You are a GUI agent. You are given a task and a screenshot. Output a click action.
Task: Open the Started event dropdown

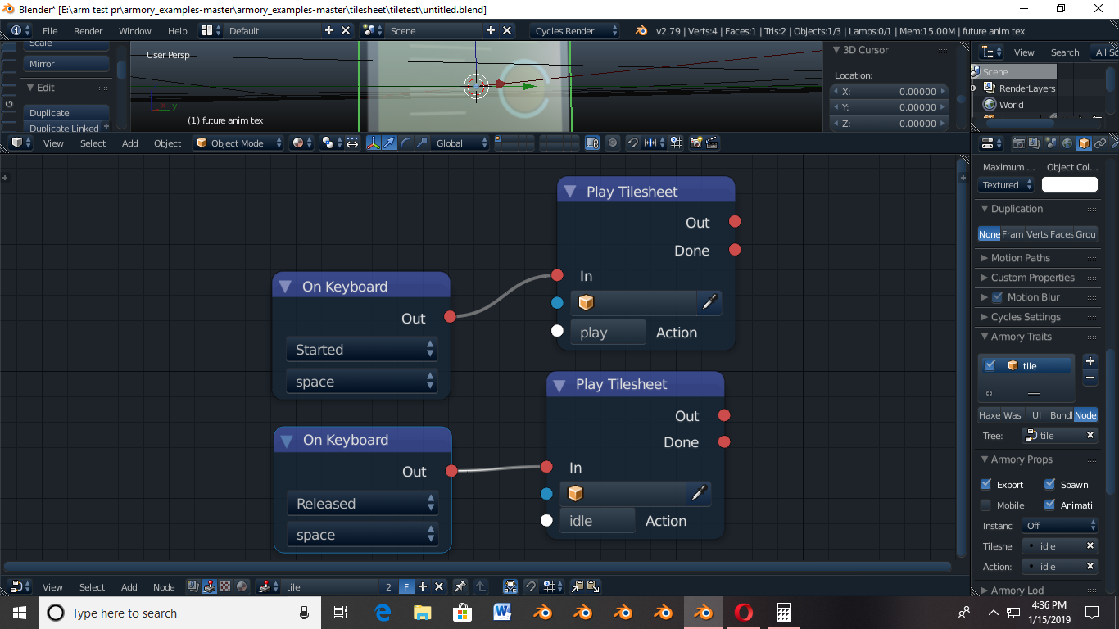[x=361, y=350]
